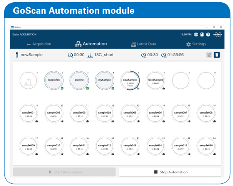Select empty position 1 with spectrum icon
Viewport: 233px width, 186px height.
click(28, 80)
